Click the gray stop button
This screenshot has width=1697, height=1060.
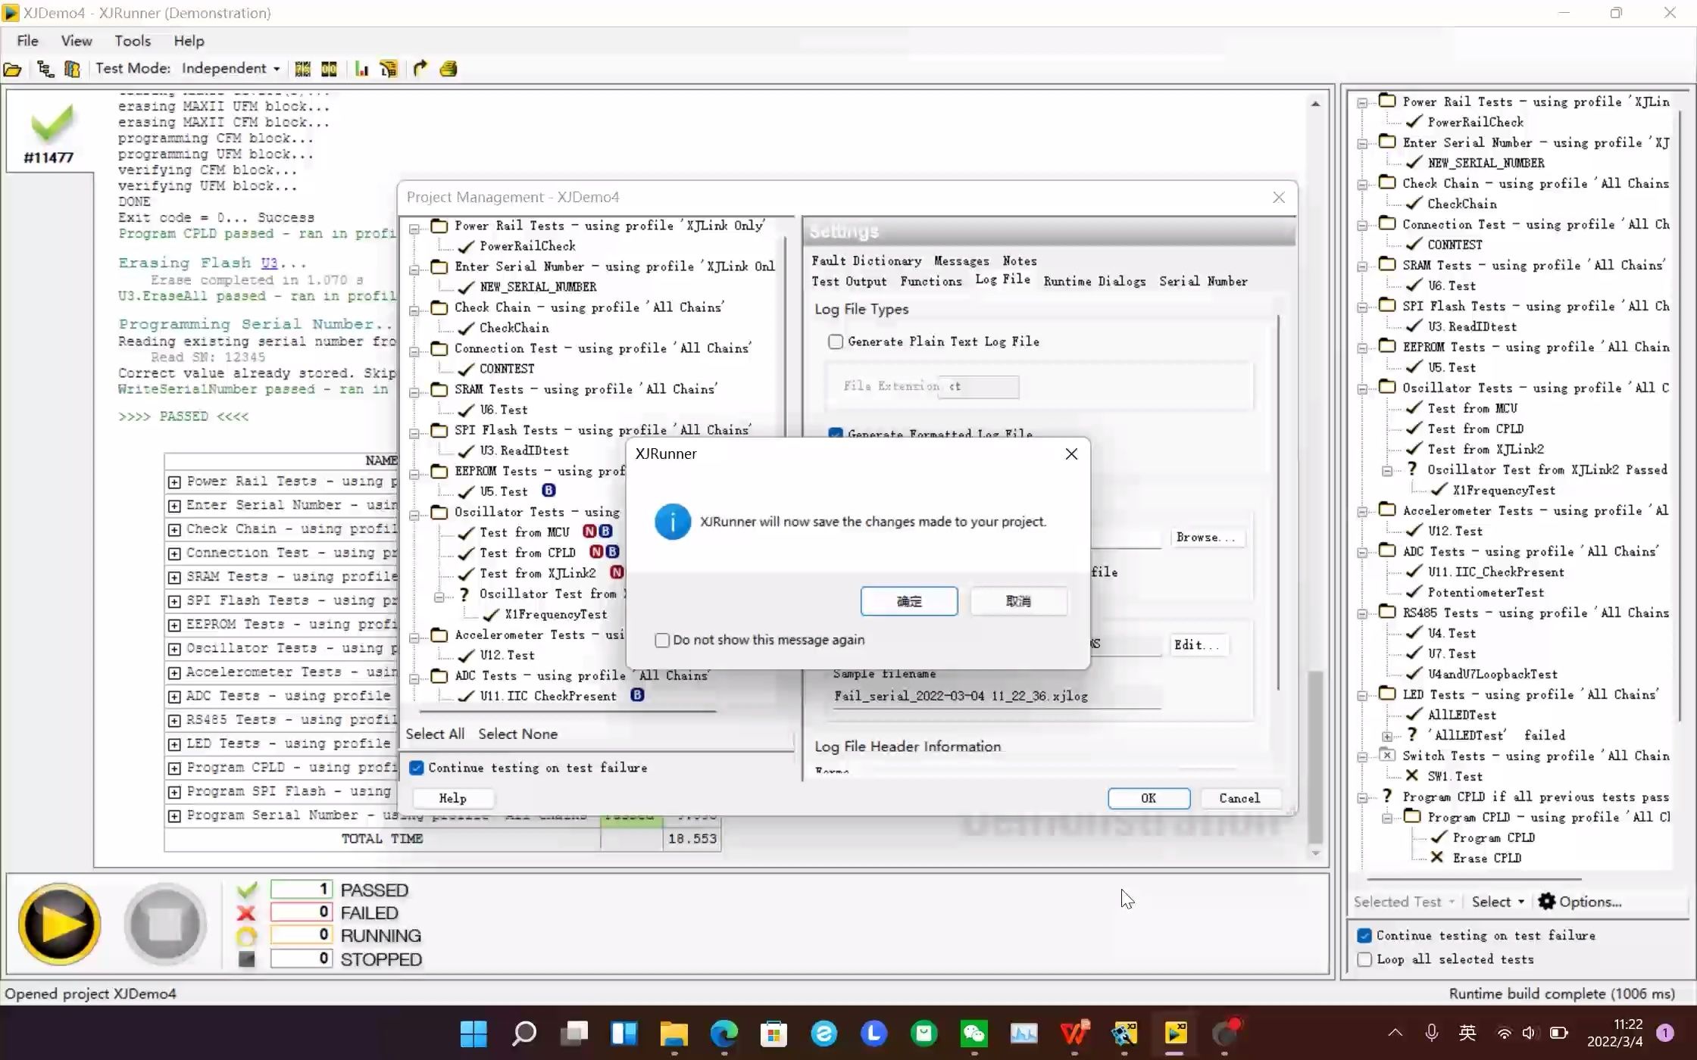(x=165, y=924)
